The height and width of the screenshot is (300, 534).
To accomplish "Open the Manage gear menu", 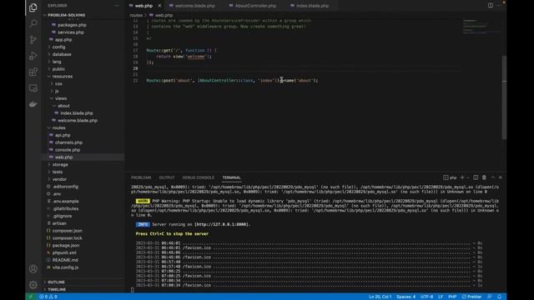I will 33,285.
